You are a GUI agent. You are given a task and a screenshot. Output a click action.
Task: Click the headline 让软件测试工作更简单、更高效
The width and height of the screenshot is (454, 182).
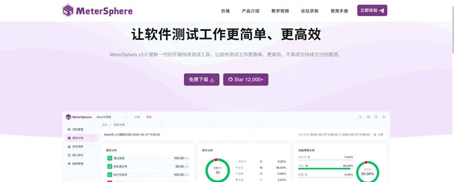(226, 34)
